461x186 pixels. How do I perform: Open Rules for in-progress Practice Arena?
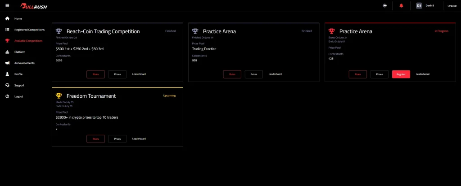[x=358, y=74]
